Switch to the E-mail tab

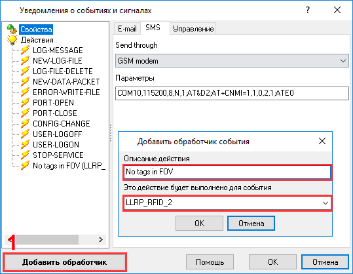pos(127,29)
